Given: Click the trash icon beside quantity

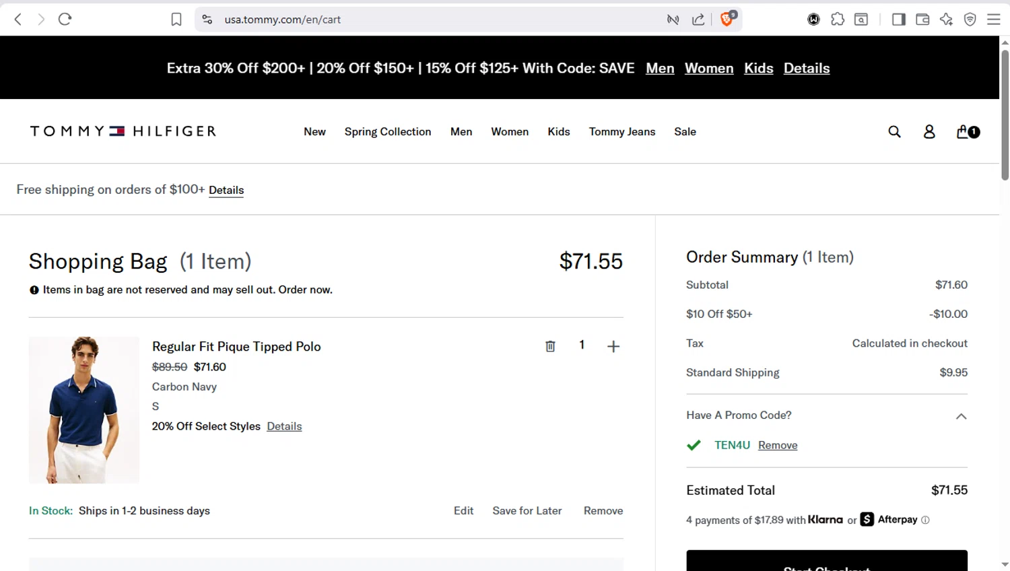Looking at the screenshot, I should tap(550, 346).
